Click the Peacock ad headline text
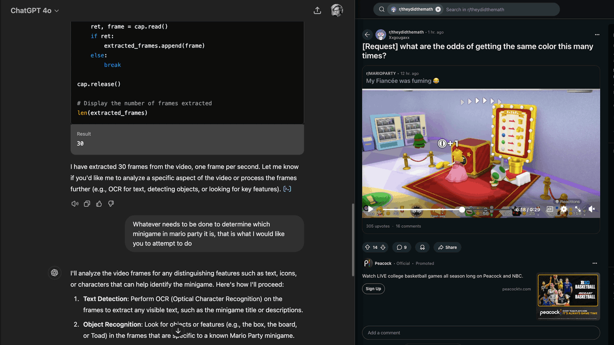This screenshot has width=614, height=345. pyautogui.click(x=443, y=276)
